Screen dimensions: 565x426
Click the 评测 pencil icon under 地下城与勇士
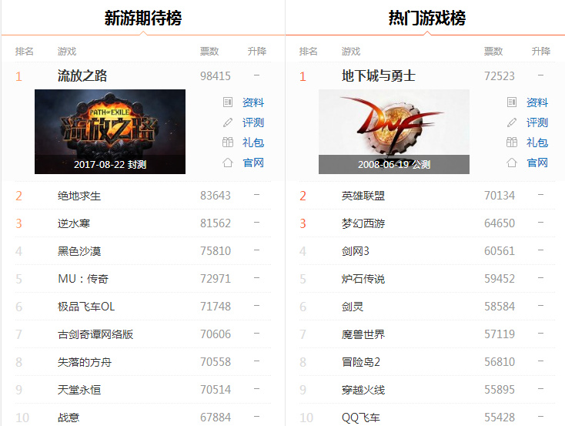(512, 122)
